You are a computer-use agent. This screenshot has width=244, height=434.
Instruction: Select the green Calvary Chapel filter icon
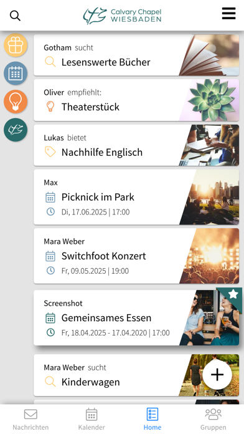[x=16, y=130]
